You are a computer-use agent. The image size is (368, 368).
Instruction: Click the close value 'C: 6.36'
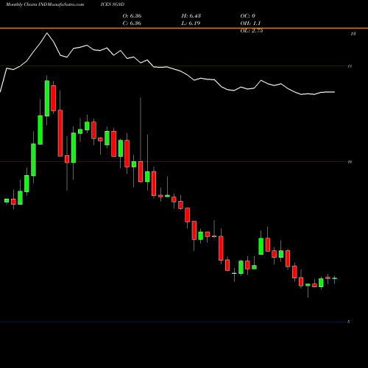pos(132,24)
